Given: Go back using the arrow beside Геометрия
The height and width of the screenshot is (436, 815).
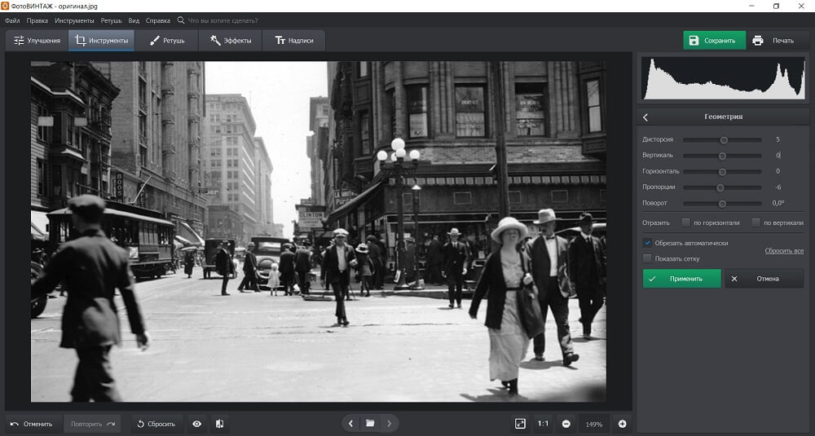Looking at the screenshot, I should coord(645,117).
